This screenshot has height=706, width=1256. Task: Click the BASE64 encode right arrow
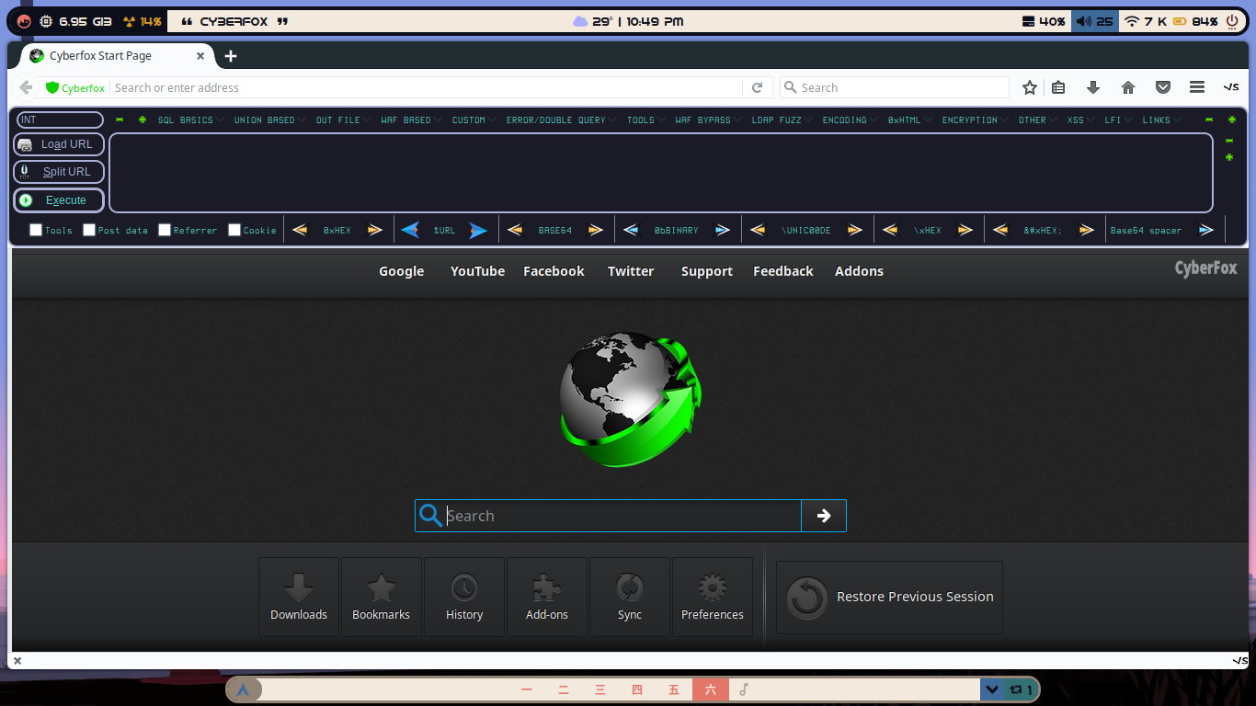point(596,230)
